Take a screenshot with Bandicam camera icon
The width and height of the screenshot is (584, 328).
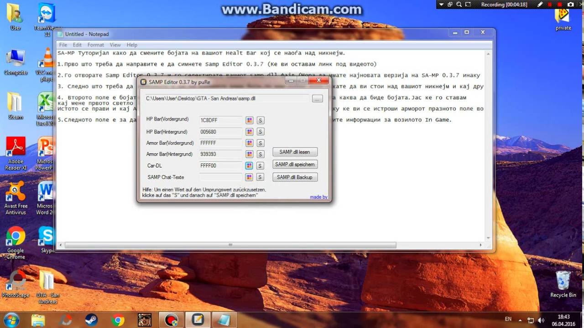(571, 5)
